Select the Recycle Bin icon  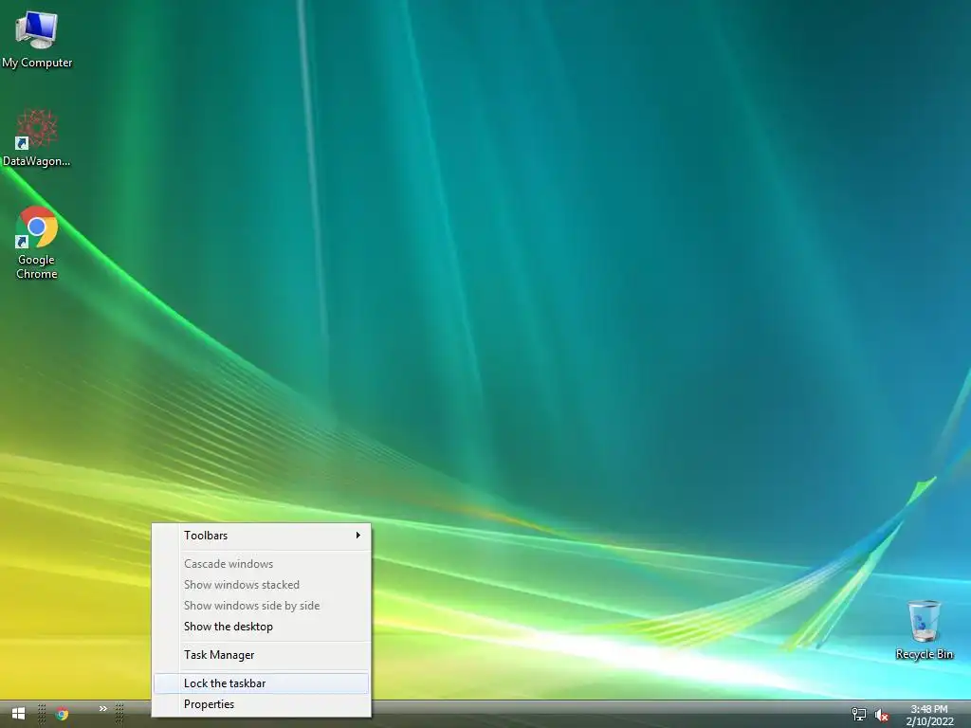[924, 629]
